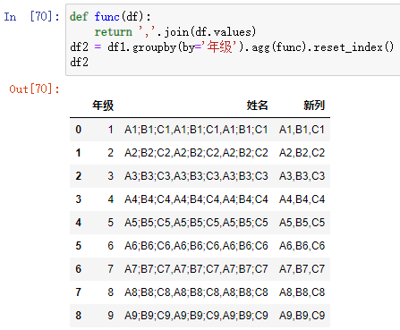Image resolution: width=400 pixels, height=330 pixels.
Task: Click cell A5;B5;C5,A5;B5;C5,A5;B5;C5
Action: point(196,223)
